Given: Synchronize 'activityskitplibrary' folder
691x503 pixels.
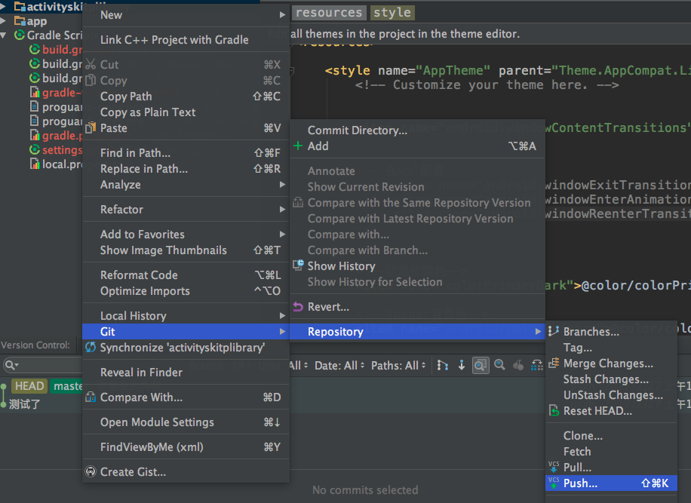Looking at the screenshot, I should (x=186, y=348).
